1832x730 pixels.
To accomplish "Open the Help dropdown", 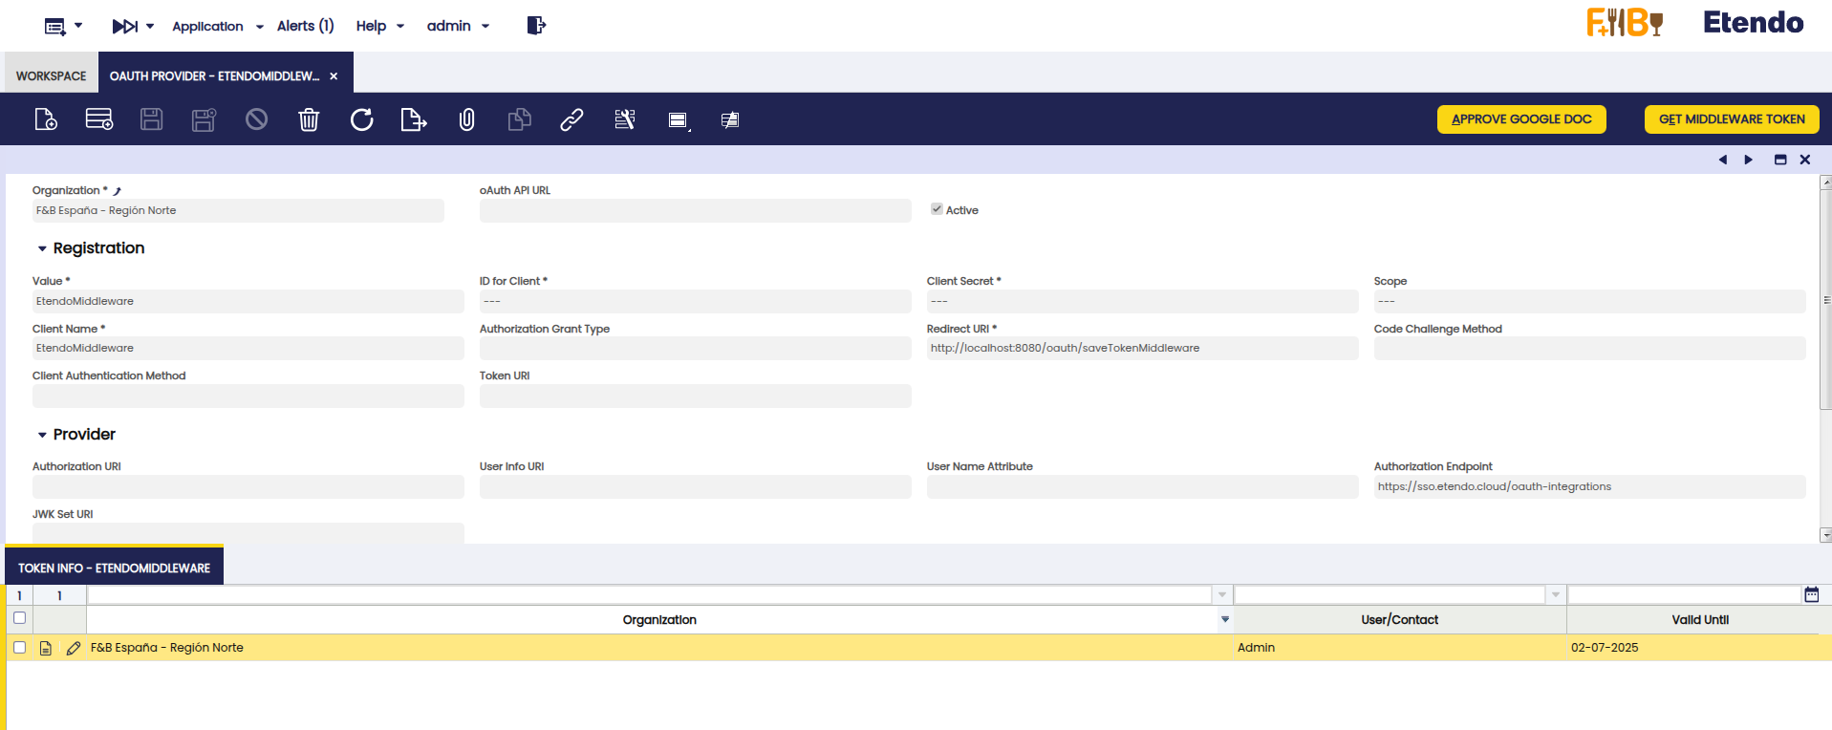I will pos(380,27).
